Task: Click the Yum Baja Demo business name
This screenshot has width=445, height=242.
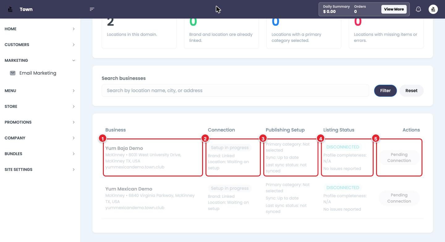Action: click(124, 148)
